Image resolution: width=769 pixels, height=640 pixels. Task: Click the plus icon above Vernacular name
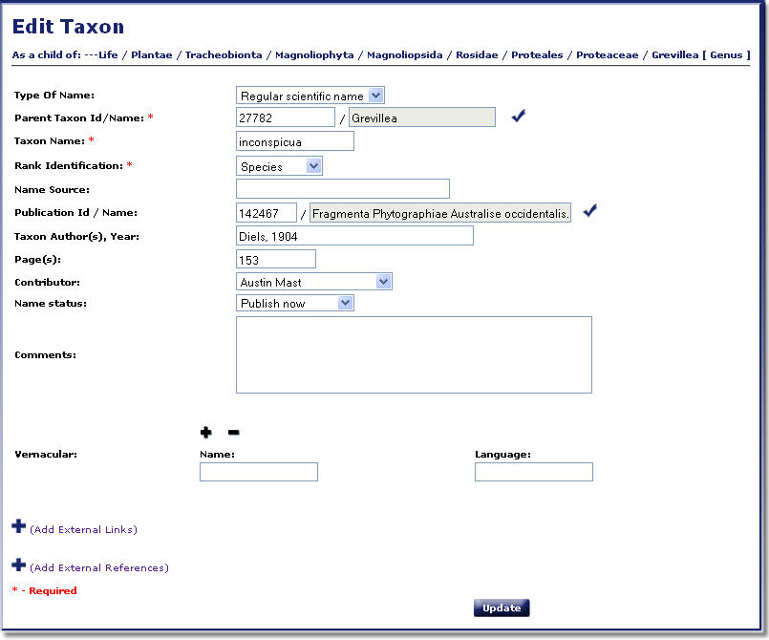coord(205,433)
